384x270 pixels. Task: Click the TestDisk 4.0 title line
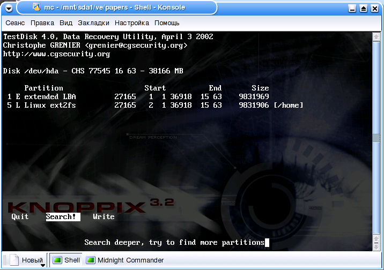pos(108,36)
